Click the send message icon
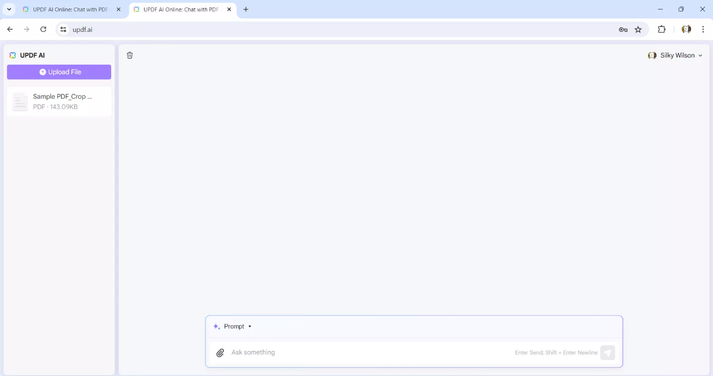 pos(607,352)
